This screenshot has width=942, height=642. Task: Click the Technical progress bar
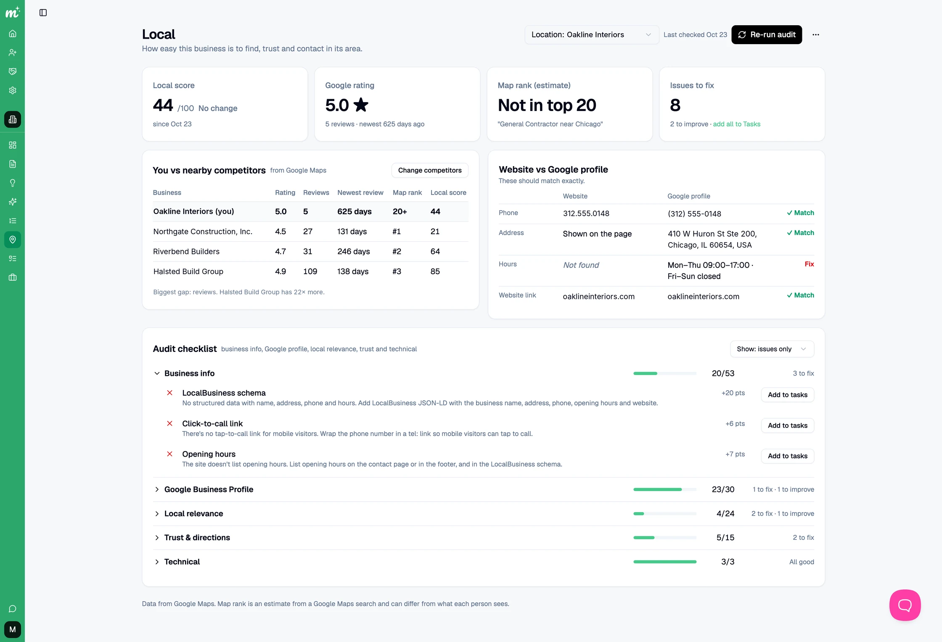pyautogui.click(x=665, y=562)
